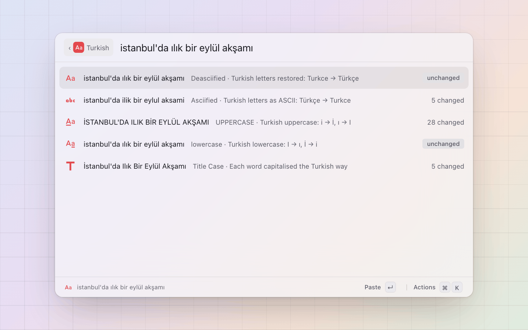Click the '5 changed' label on Asciified row
Viewport: 528px width, 330px height.
click(448, 100)
